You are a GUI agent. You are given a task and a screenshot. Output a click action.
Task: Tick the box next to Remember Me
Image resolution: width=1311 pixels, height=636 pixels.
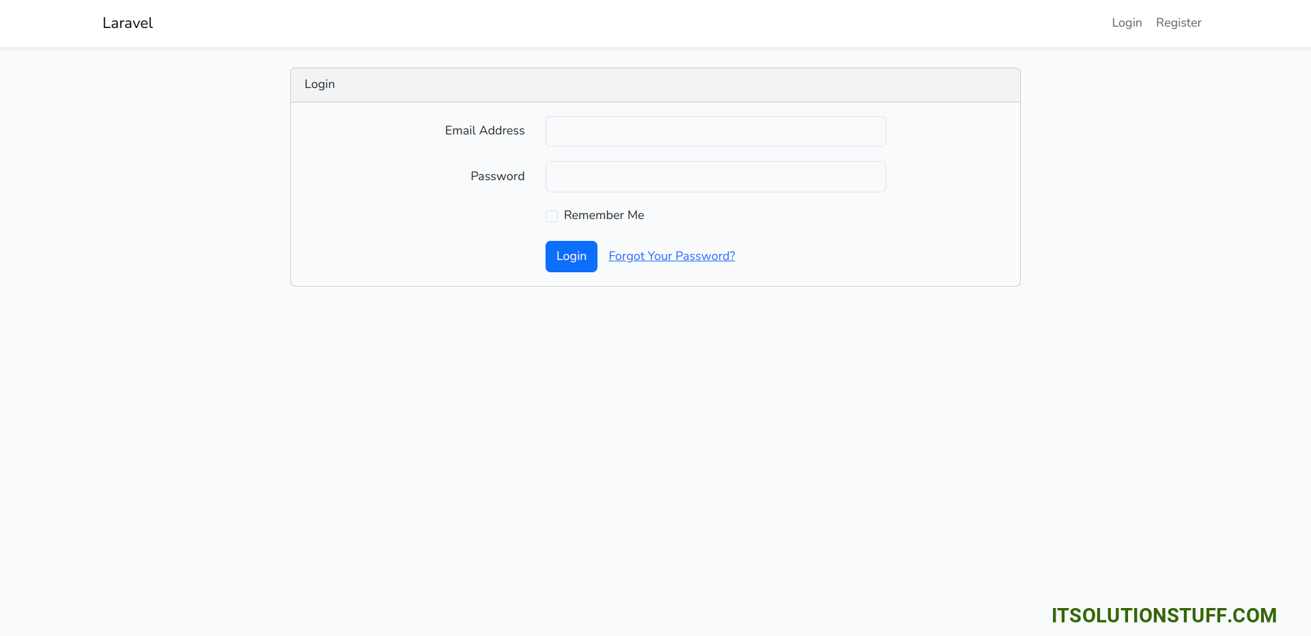pyautogui.click(x=552, y=216)
